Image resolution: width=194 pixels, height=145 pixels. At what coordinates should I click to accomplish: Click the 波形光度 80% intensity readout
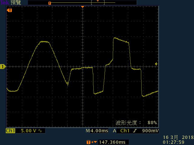[x=136, y=123]
